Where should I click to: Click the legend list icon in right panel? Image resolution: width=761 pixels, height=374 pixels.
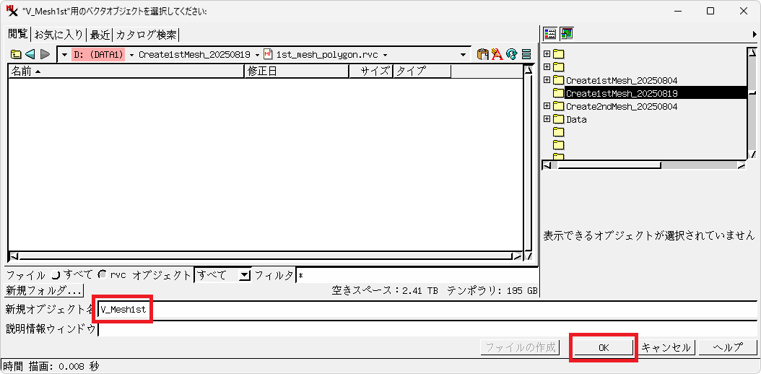[550, 33]
